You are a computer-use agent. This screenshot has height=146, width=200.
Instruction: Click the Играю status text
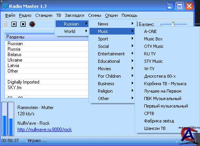(37, 141)
